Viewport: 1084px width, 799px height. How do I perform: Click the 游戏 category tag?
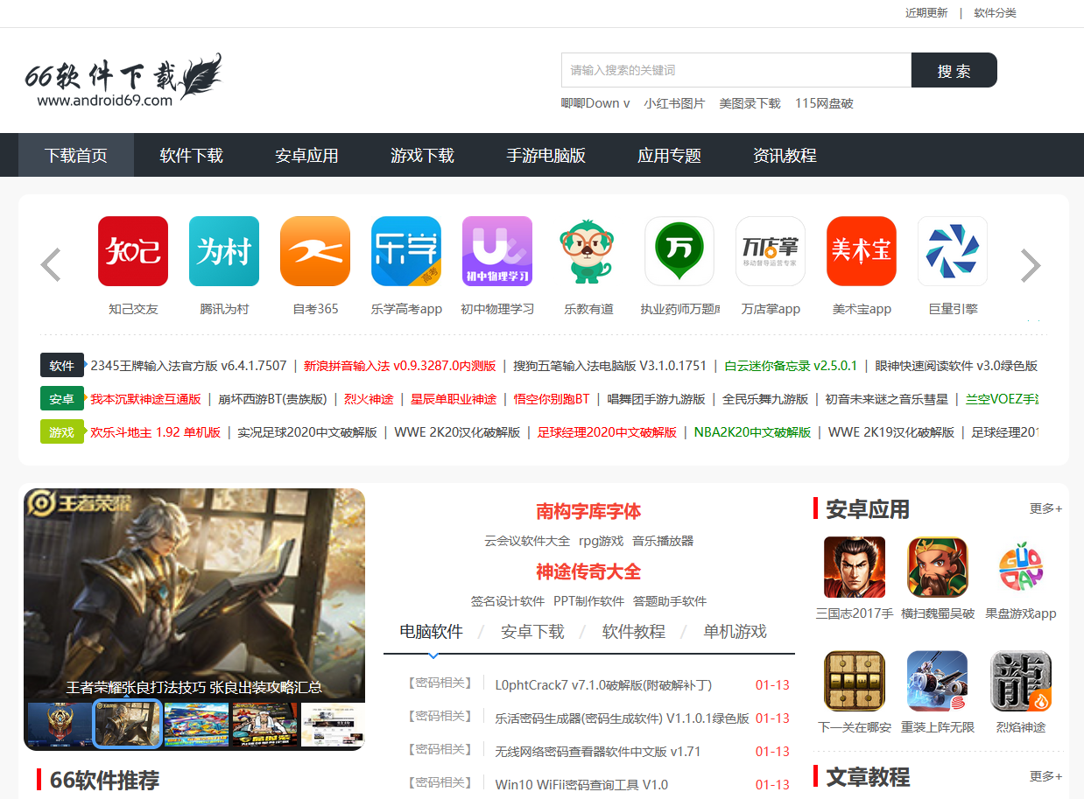[62, 432]
